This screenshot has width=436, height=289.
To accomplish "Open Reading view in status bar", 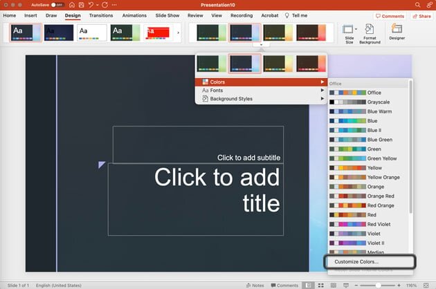I will 332,285.
